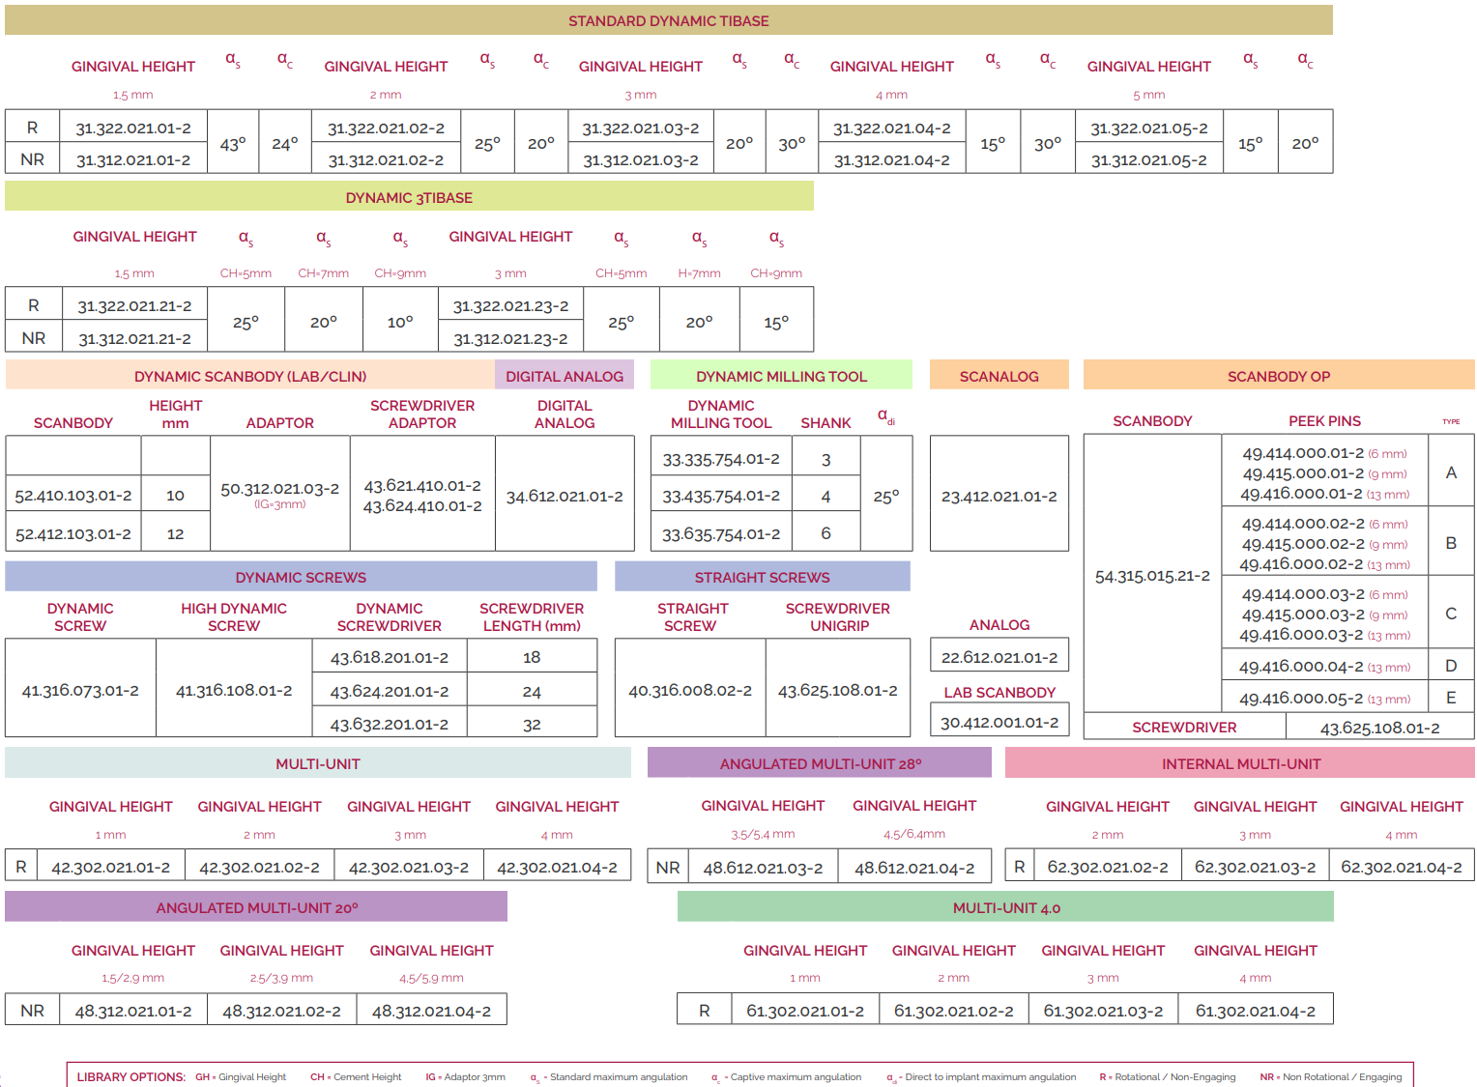Screen dimensions: 1477x1087
Task: Click part number 31.322.021.01-2
Action: (x=133, y=128)
